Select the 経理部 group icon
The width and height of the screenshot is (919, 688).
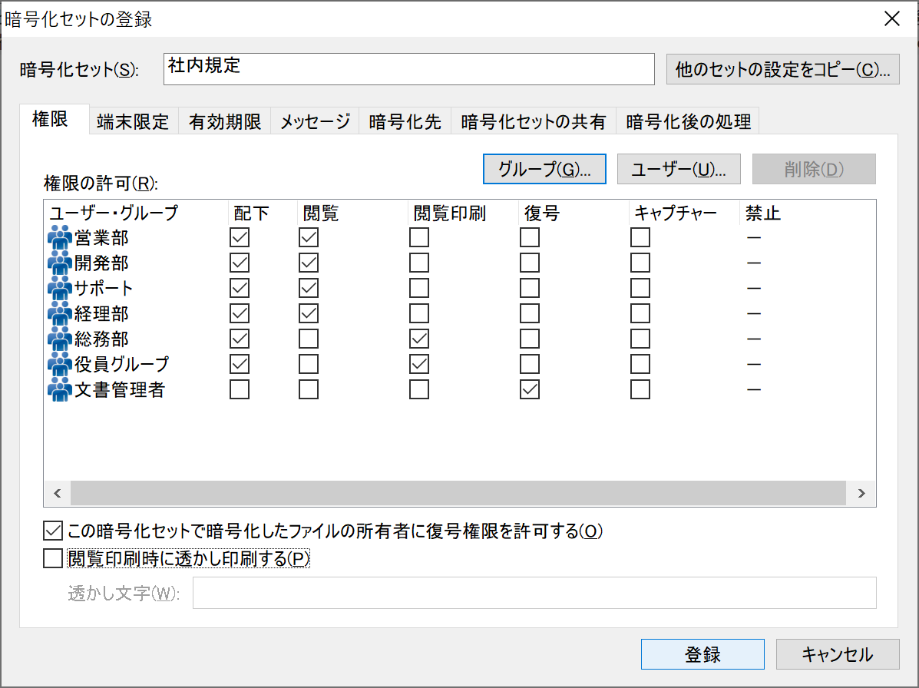point(59,314)
